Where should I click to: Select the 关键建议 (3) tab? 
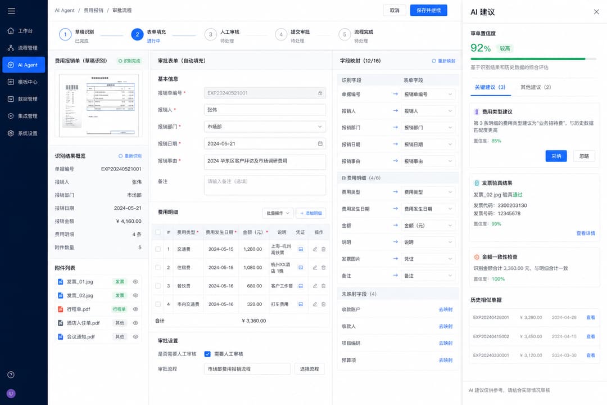coord(490,87)
